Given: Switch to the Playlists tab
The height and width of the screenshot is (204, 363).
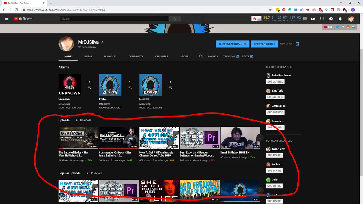Looking at the screenshot, I should point(110,57).
